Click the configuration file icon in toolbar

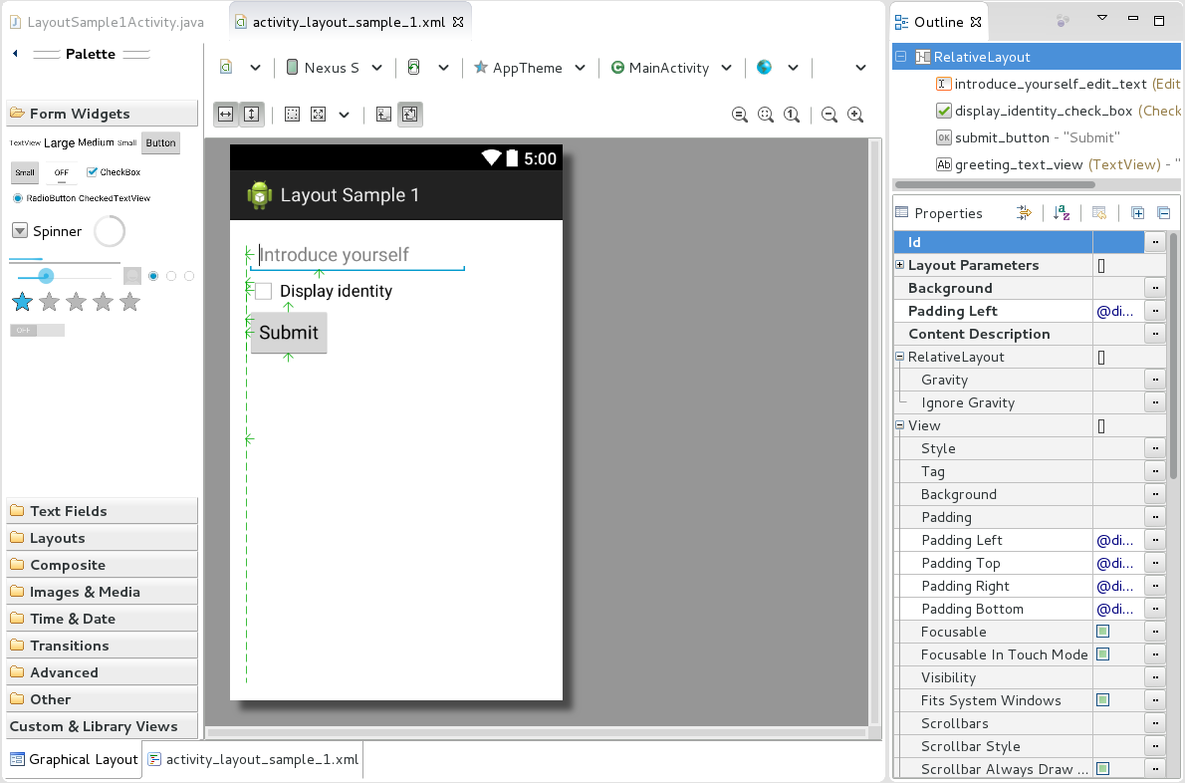226,68
